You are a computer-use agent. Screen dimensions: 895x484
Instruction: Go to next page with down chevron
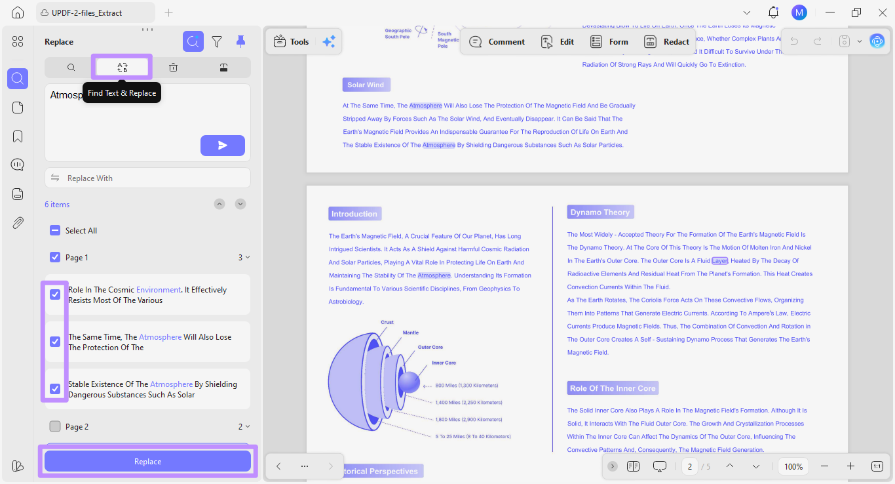tap(756, 466)
